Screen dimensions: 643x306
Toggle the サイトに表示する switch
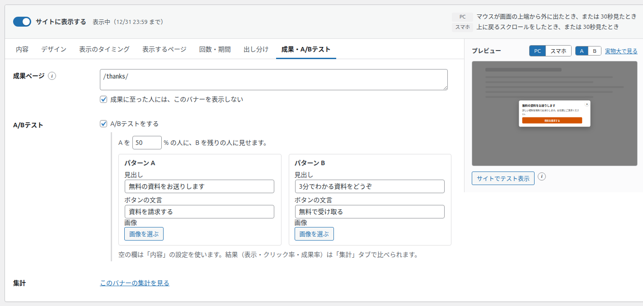pos(22,22)
